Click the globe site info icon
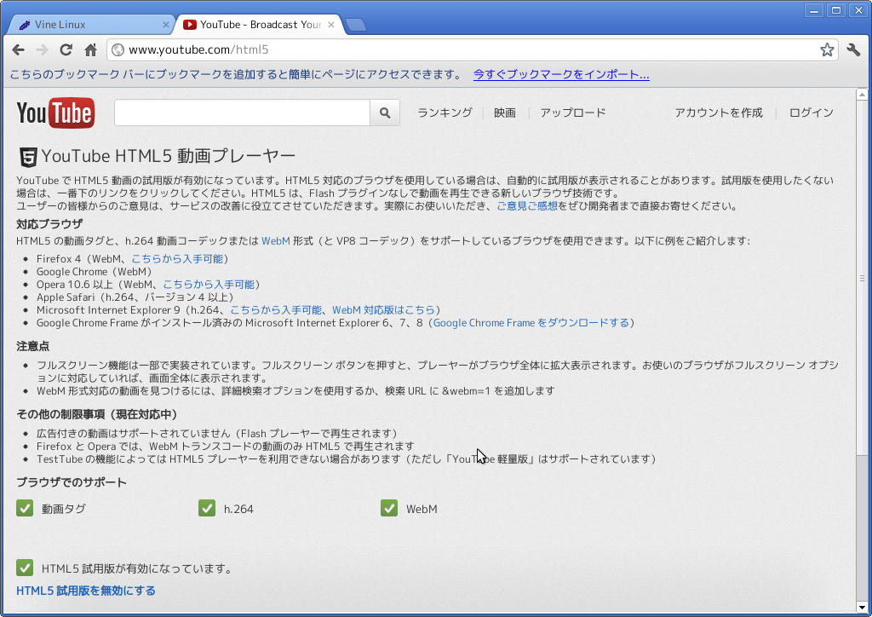 click(118, 50)
